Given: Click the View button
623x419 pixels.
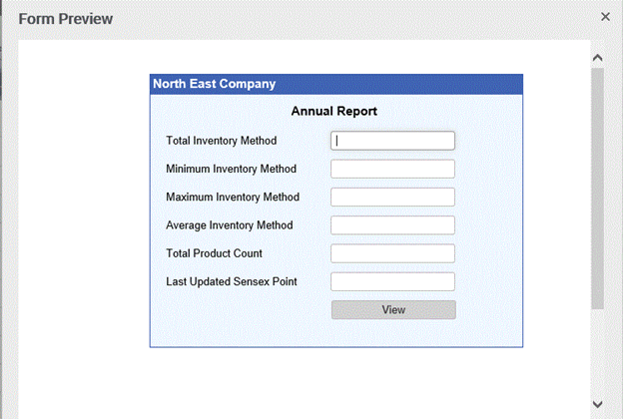Looking at the screenshot, I should tap(393, 310).
